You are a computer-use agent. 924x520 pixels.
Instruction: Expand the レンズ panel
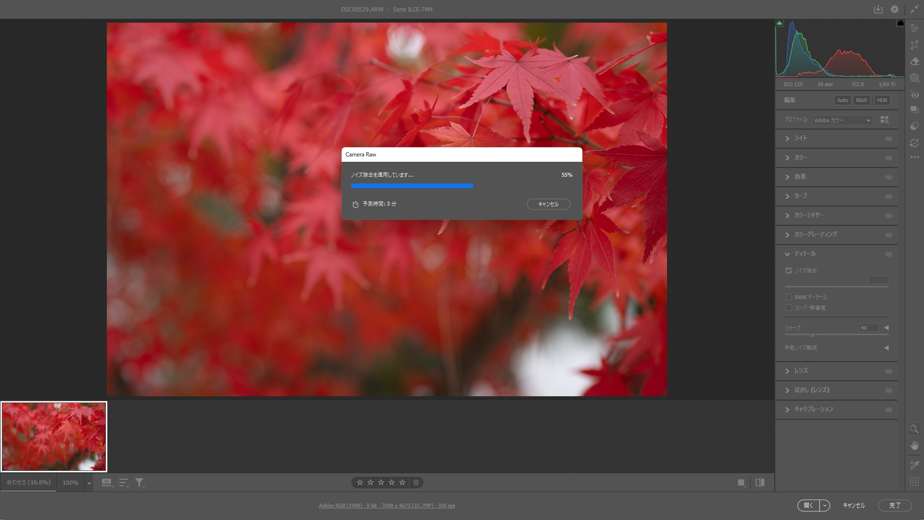801,371
